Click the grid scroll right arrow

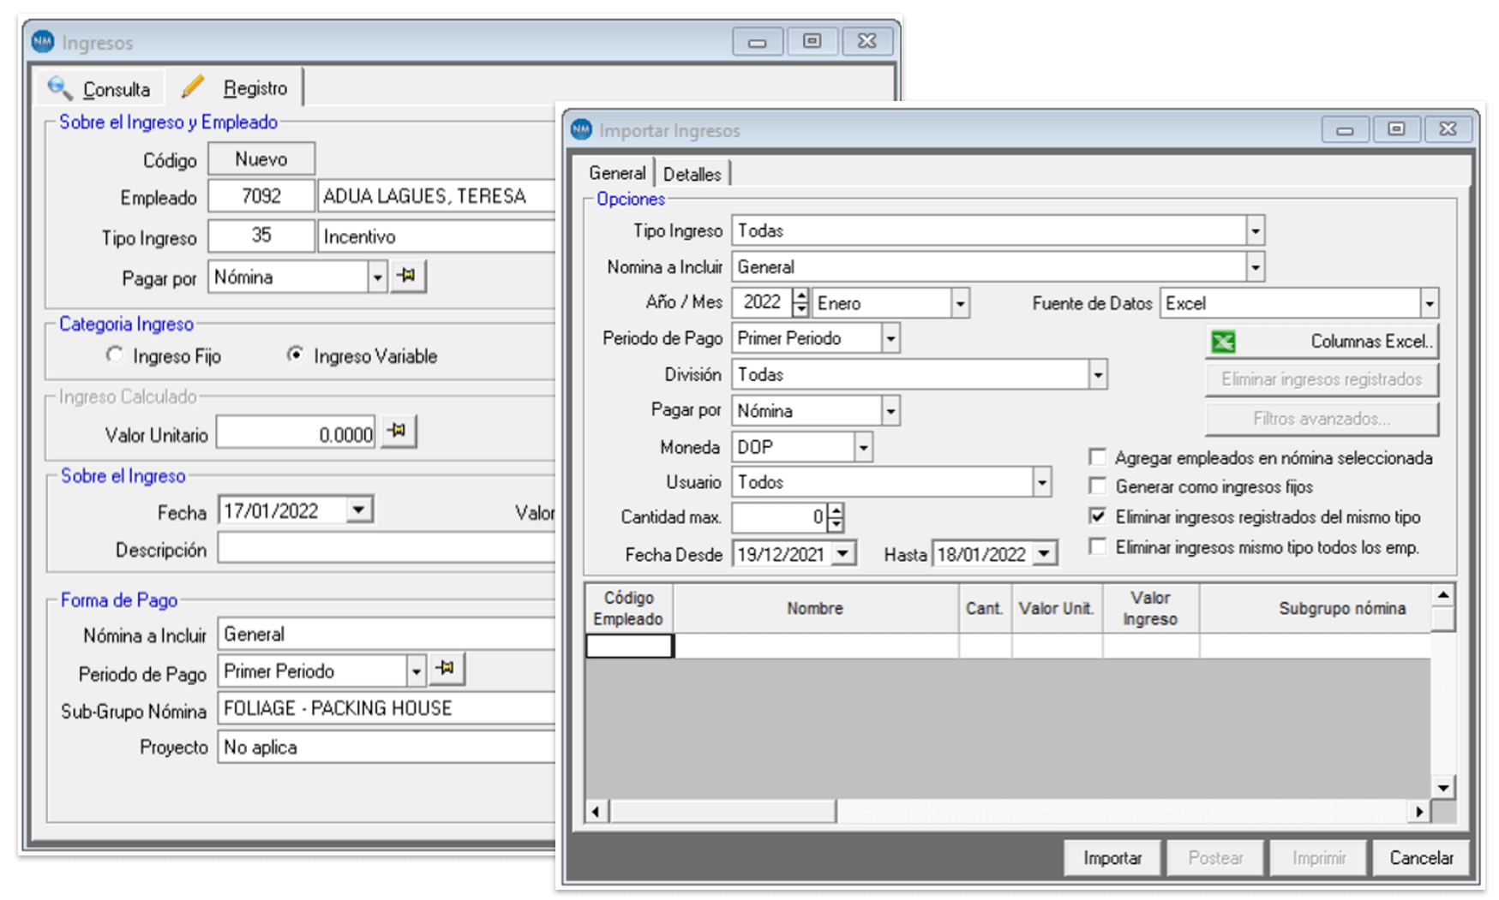tap(1419, 811)
